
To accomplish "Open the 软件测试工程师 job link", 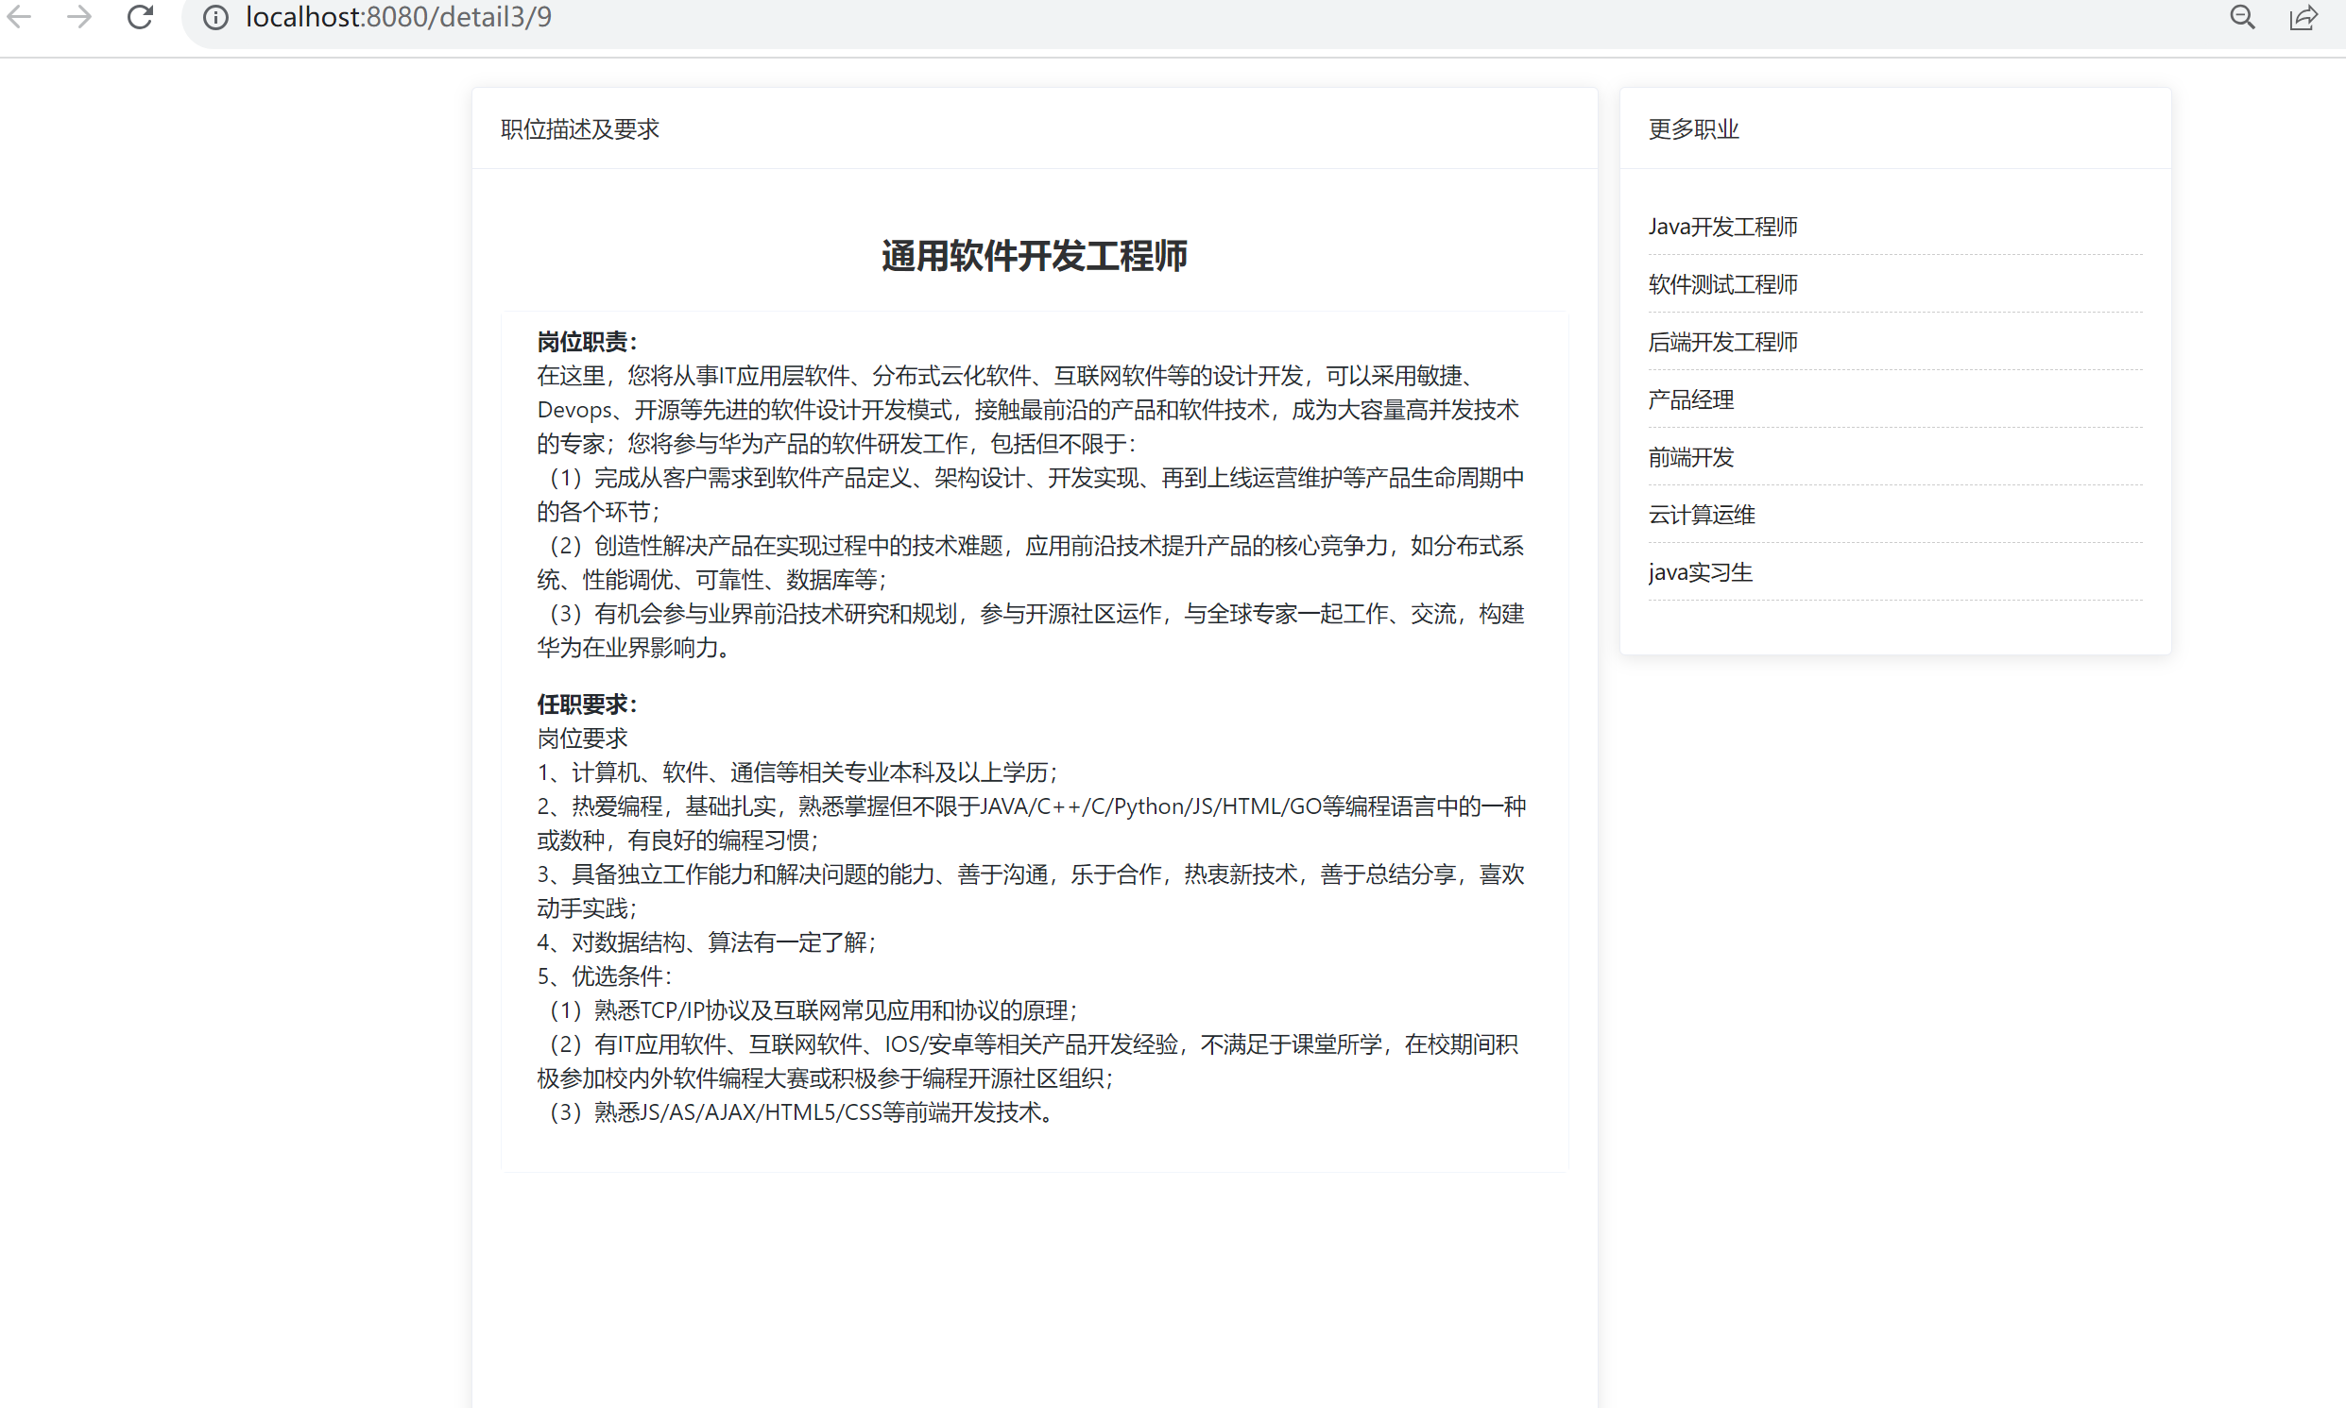I will point(1722,283).
